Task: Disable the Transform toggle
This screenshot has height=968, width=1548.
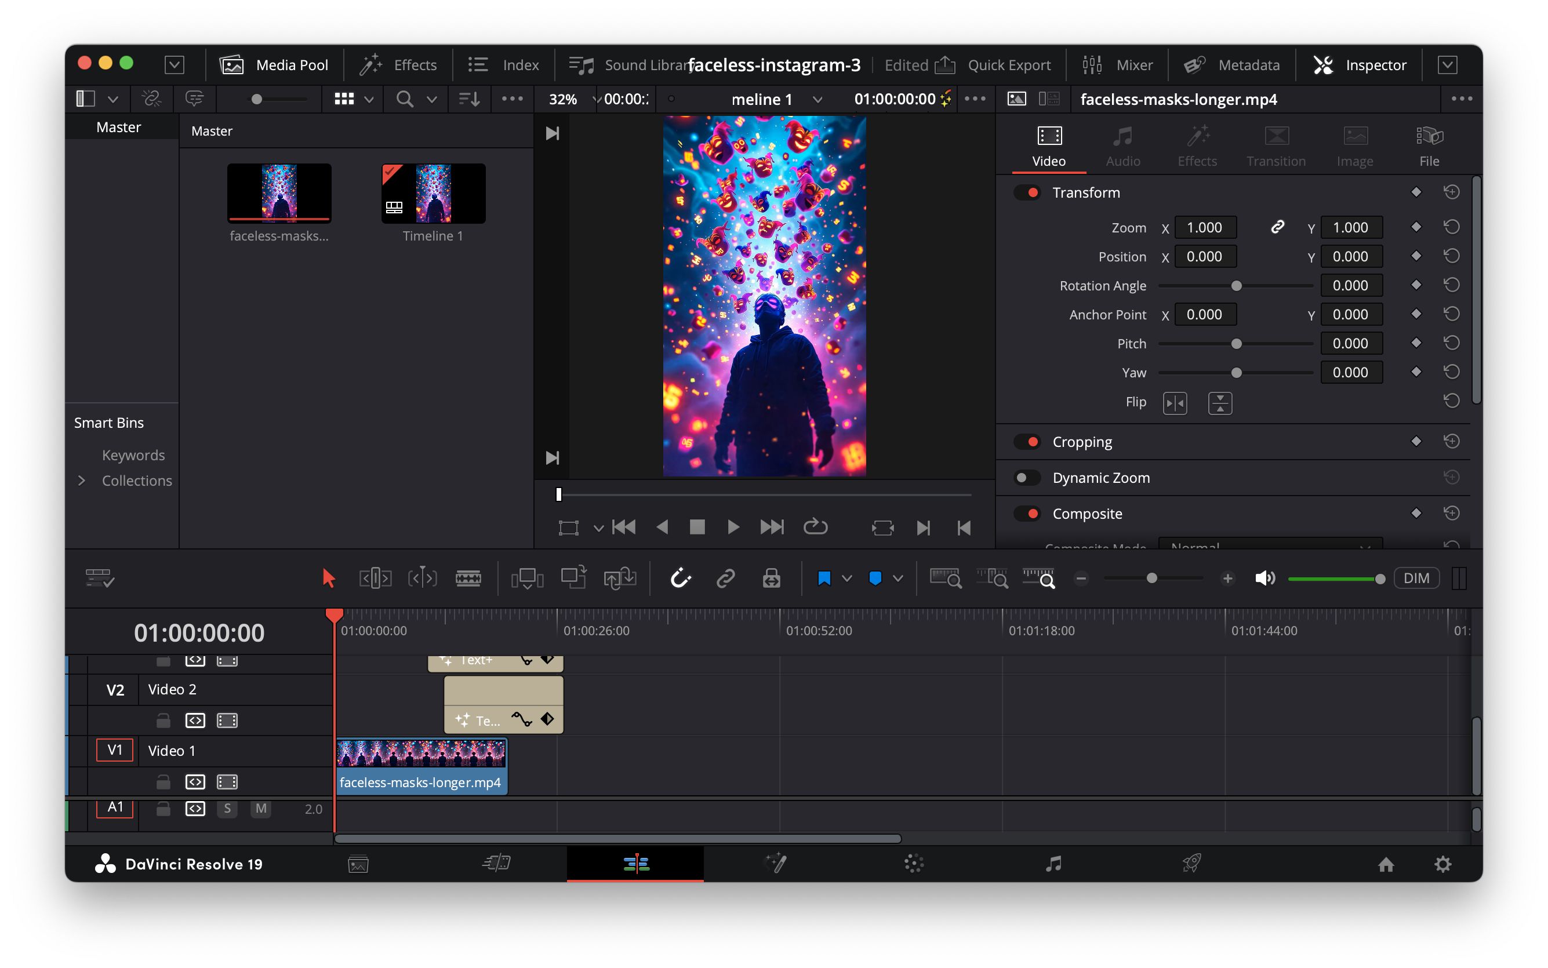Action: coord(1027,192)
